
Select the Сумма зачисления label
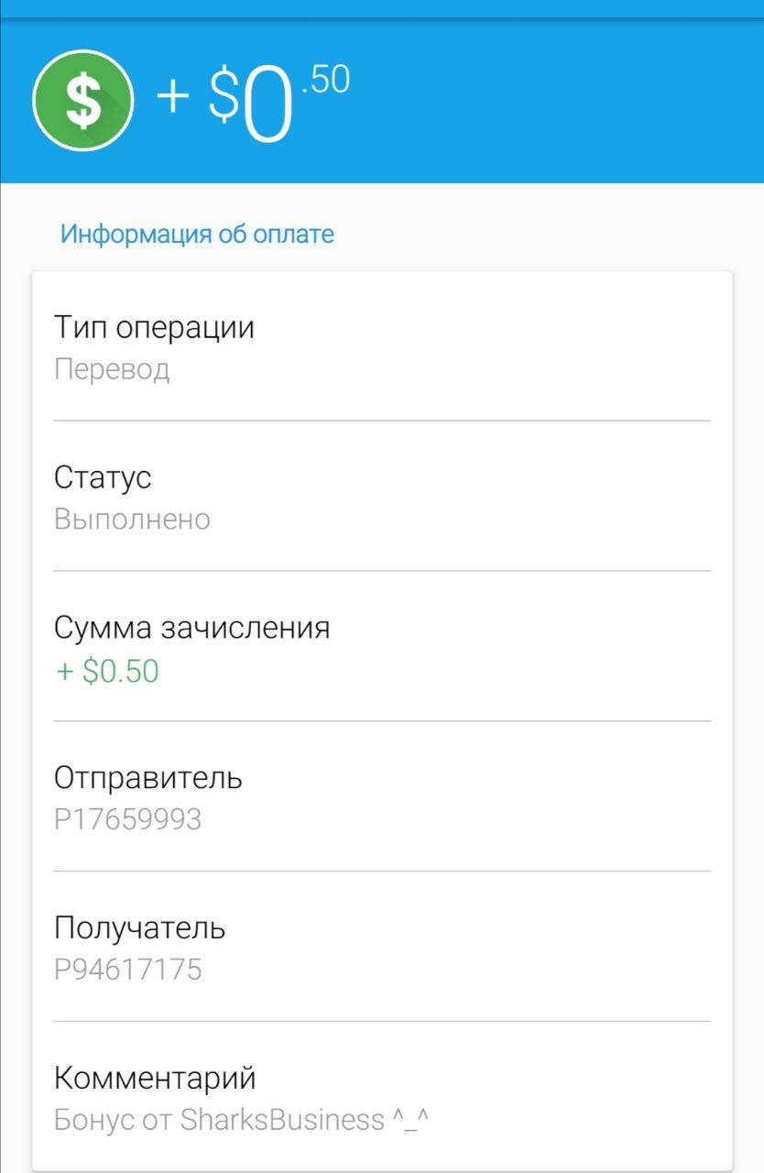(191, 628)
